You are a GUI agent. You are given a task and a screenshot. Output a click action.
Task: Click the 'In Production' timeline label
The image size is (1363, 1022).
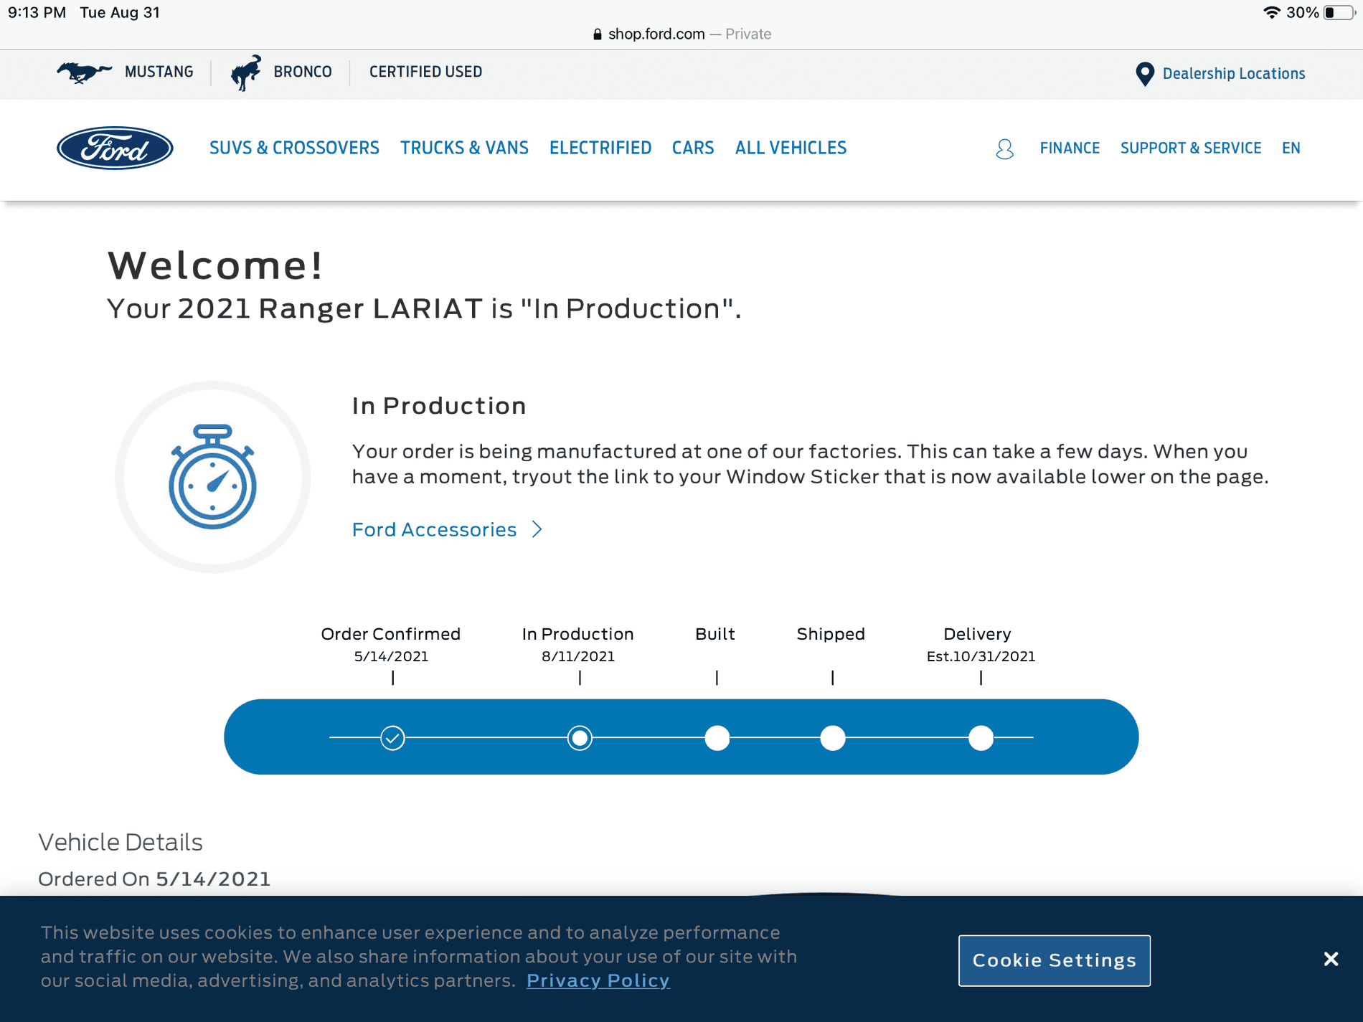[x=577, y=634]
